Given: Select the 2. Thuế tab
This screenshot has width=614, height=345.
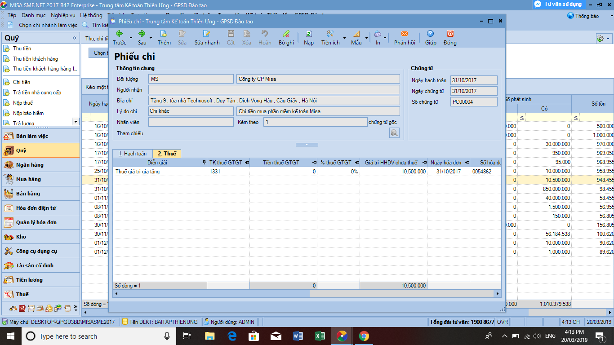Looking at the screenshot, I should pyautogui.click(x=167, y=154).
